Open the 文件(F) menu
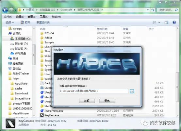Viewport: 181px width, 131px height. click(8, 17)
